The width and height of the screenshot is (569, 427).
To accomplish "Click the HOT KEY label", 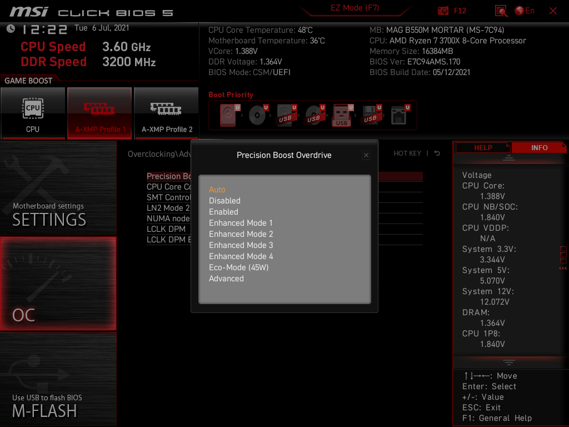I will coord(407,153).
